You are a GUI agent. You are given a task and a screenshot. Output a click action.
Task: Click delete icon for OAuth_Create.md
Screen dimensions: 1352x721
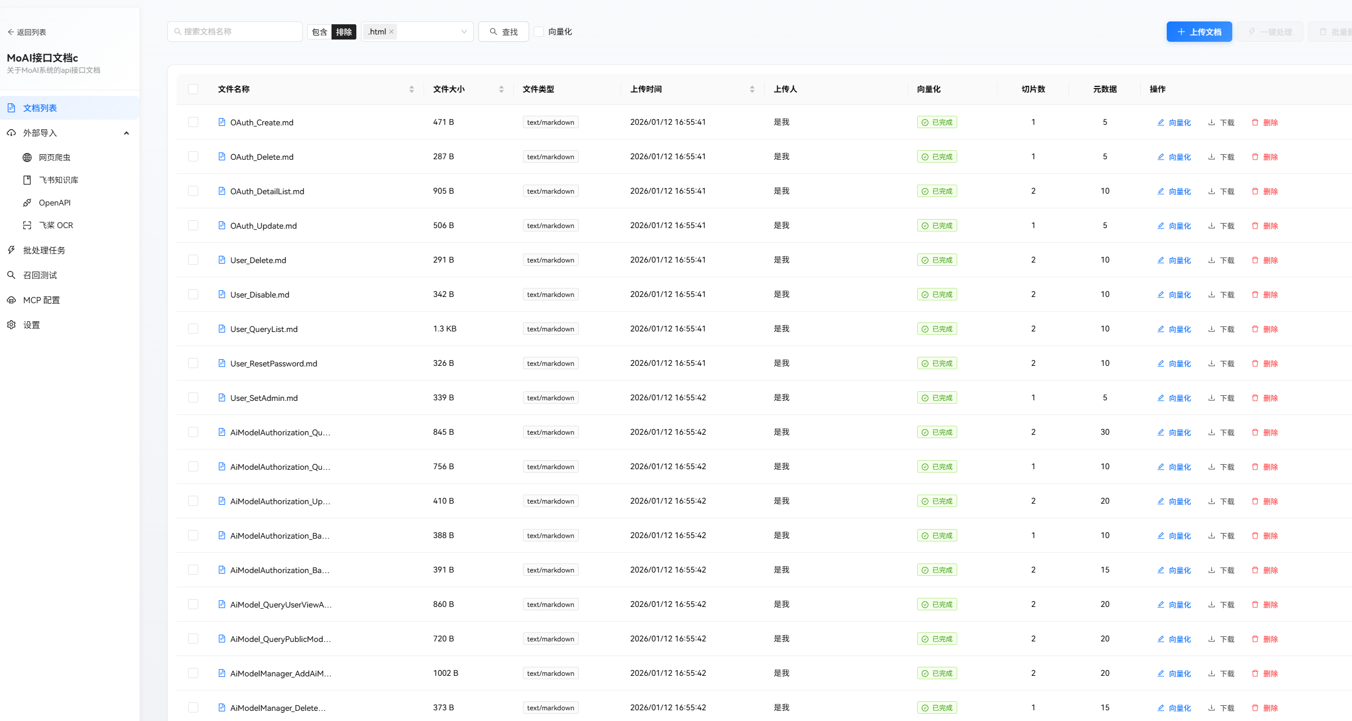(1255, 123)
